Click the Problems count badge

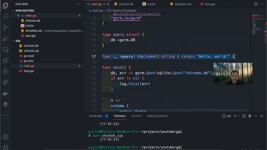pos(106,116)
